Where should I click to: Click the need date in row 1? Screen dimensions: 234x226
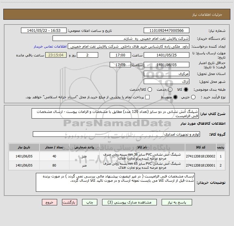click(x=24, y=156)
